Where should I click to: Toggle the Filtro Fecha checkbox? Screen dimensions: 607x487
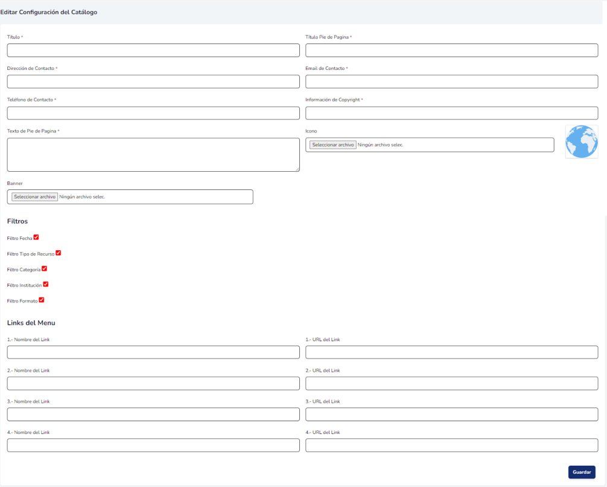tap(36, 237)
